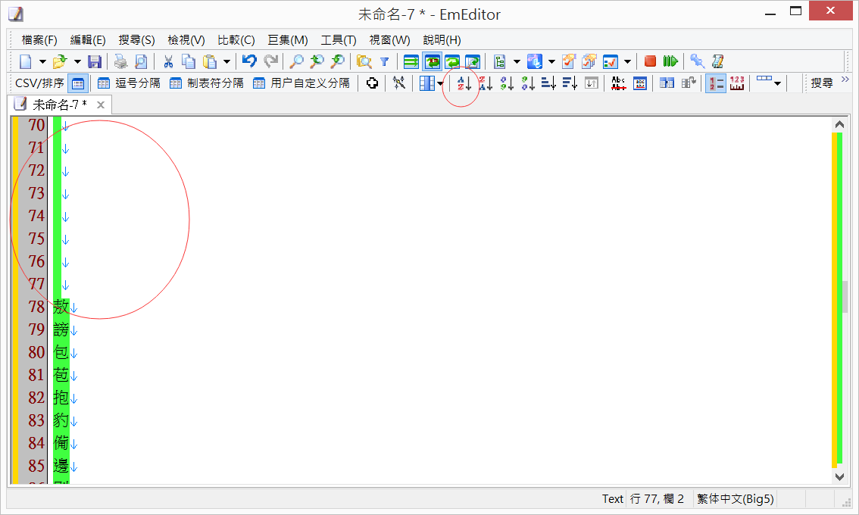Open the 編輯(E) menu
The width and height of the screenshot is (859, 515).
pos(88,40)
